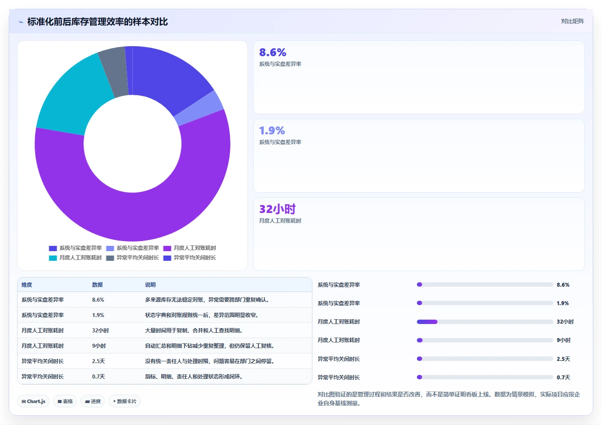Toggle the purple 月度人工对账耗时 legend entry
This screenshot has height=425, width=602.
(190, 248)
